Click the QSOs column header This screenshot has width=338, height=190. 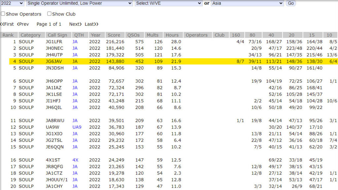(x=133, y=35)
